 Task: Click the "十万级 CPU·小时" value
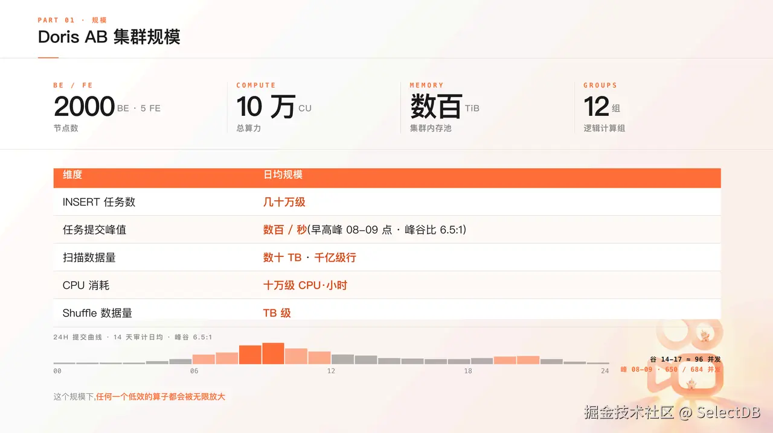pos(305,285)
